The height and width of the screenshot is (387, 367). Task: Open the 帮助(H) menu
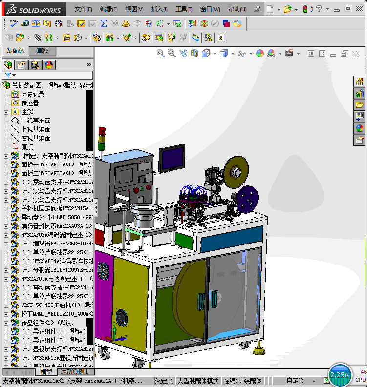(237, 9)
